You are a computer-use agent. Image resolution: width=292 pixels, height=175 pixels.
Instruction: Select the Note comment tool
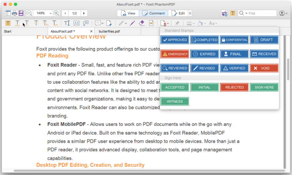point(98,23)
